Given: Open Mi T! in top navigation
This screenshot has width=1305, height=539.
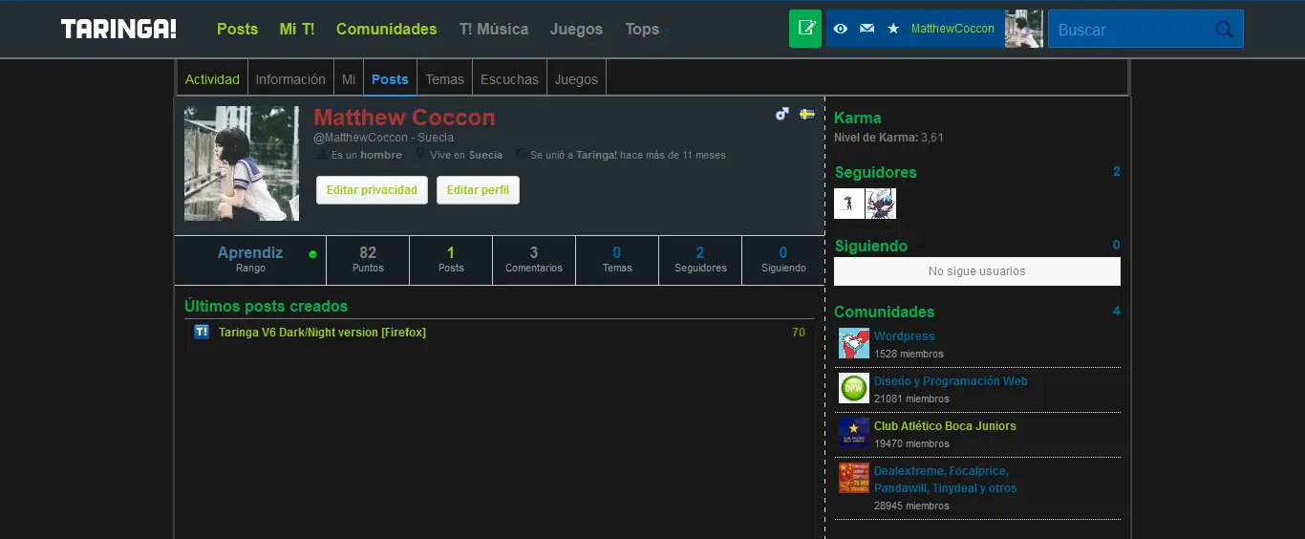Looking at the screenshot, I should coord(296,30).
